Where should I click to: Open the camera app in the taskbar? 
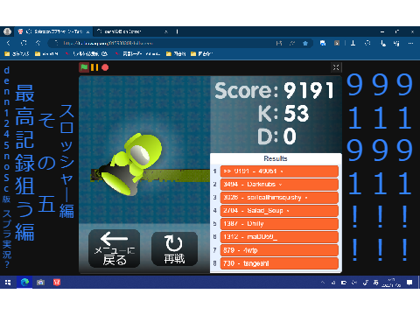point(40,283)
